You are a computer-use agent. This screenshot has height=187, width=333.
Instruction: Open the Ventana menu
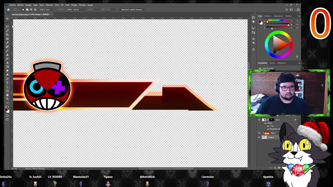coord(82,5)
